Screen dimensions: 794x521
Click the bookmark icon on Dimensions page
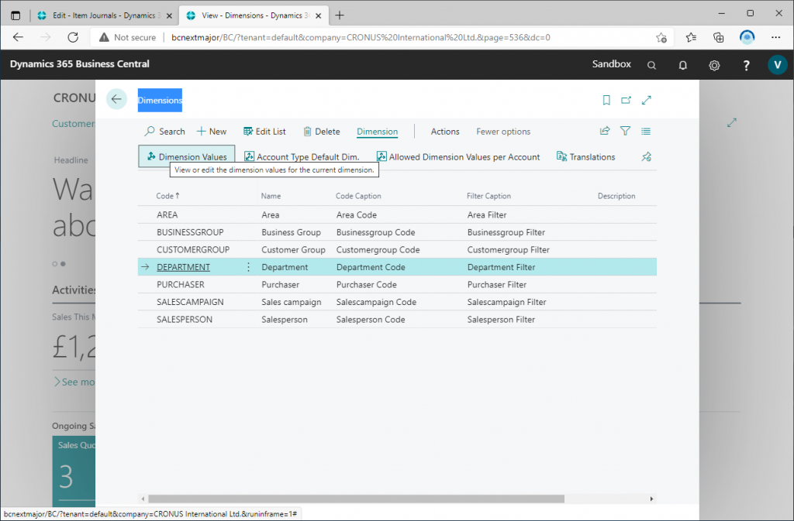tap(606, 100)
